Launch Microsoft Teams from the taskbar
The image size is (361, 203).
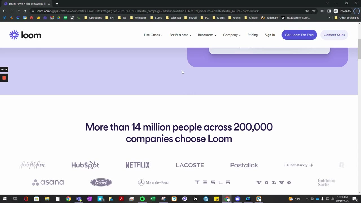[x=79, y=199]
